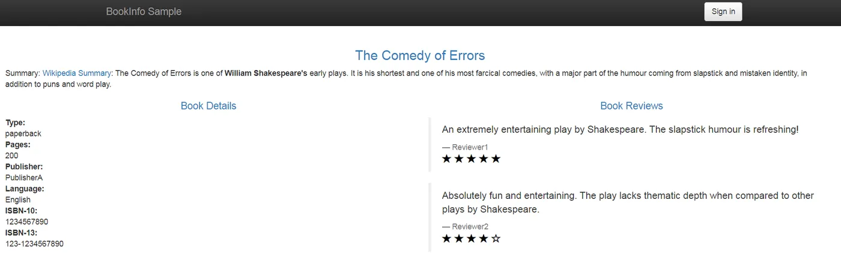Click the PublisherA publisher value
Viewport: 841px width, 280px height.
(24, 178)
